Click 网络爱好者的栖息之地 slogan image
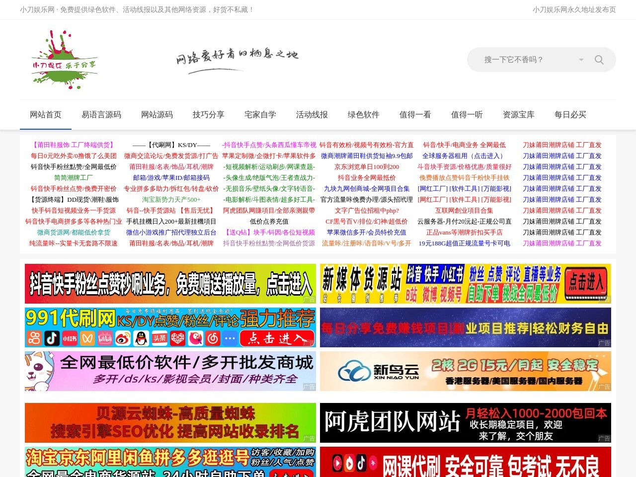Viewport: 636px width, 477px height. pyautogui.click(x=237, y=60)
